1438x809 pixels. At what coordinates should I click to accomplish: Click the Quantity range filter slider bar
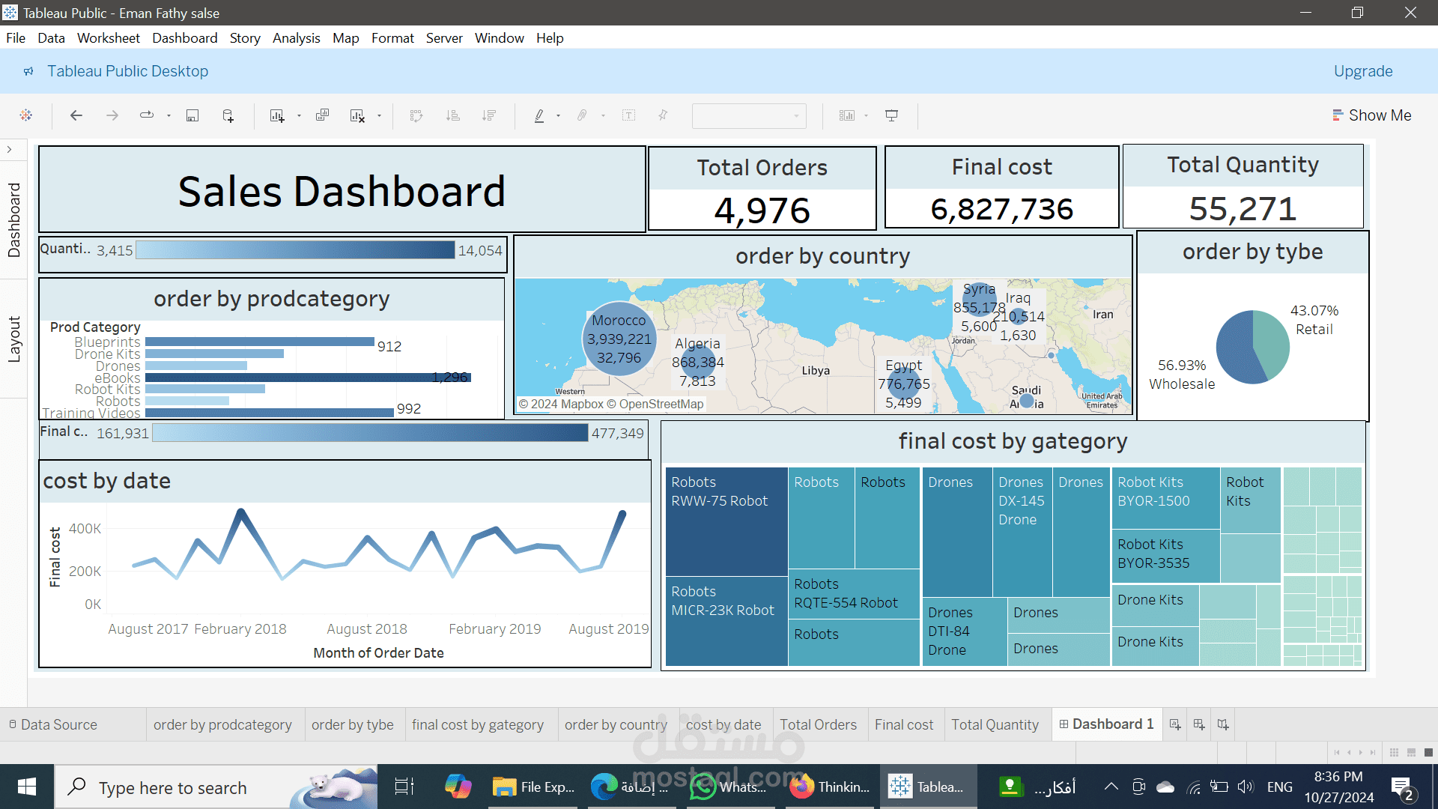[296, 250]
